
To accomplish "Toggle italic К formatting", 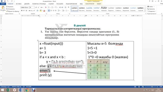I will click(24, 10).
